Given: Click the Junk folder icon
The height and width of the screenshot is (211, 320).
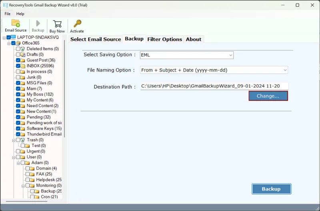Looking at the screenshot, I should (x=23, y=77).
